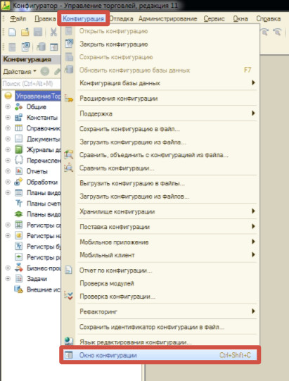Image resolution: width=289 pixels, height=381 pixels.
Task: Expand the Константы tree node
Action: [8, 118]
